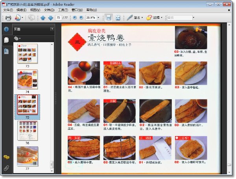Open the Document (文档) menu
This screenshot has height=179, width=236.
(x=49, y=10)
